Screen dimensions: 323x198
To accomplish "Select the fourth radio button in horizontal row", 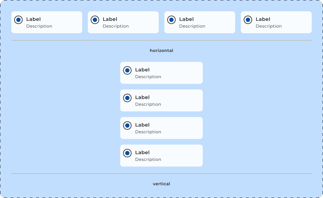I will click(x=248, y=20).
